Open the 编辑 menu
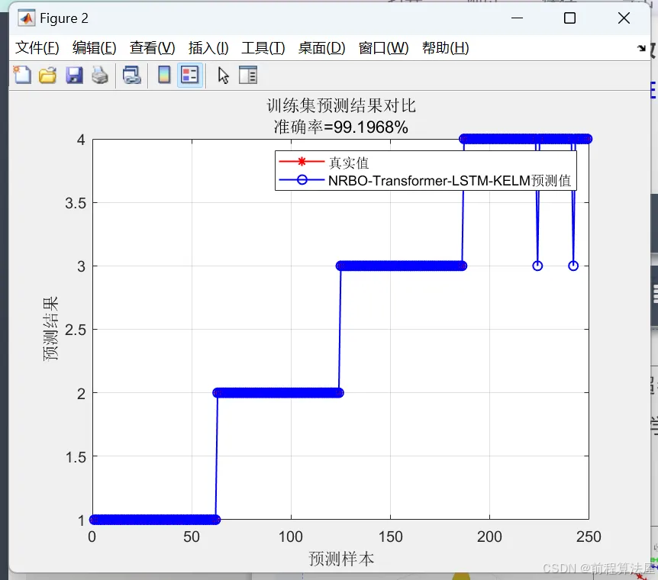This screenshot has height=580, width=658. tap(93, 47)
